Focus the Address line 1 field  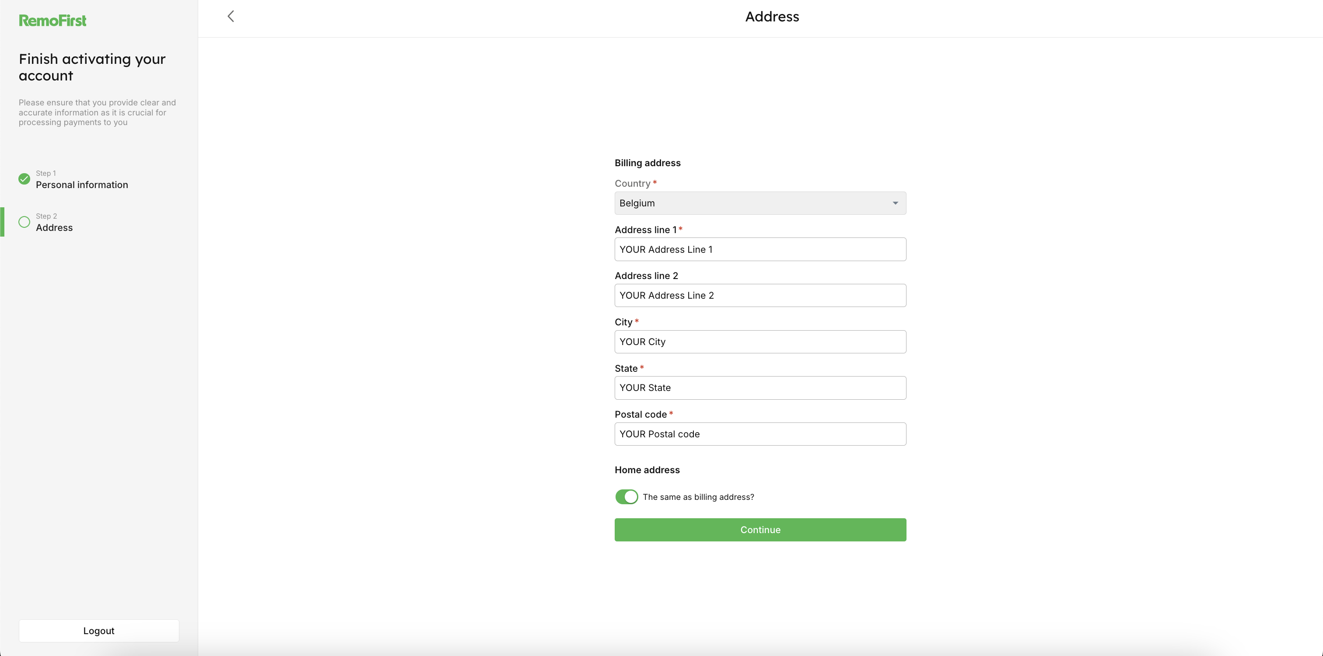pyautogui.click(x=760, y=249)
